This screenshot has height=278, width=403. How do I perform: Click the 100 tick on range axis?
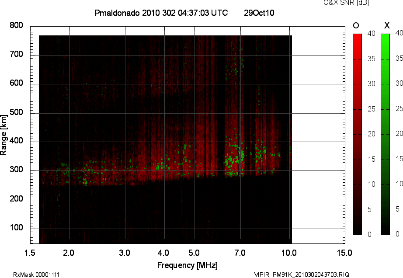(16, 228)
